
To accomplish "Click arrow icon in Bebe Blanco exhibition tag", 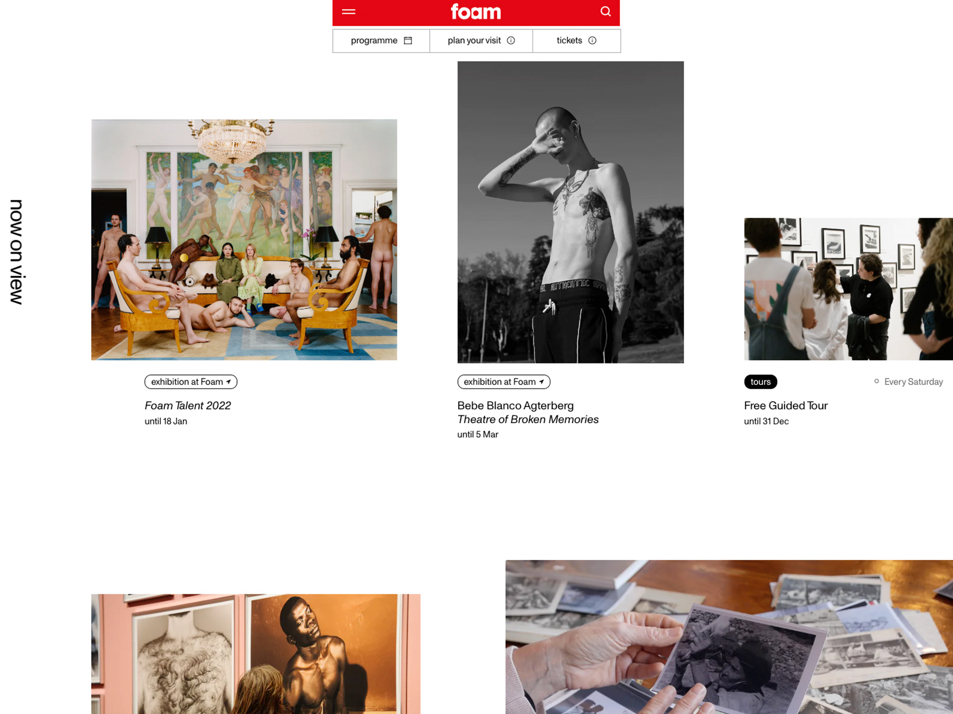I will [541, 382].
